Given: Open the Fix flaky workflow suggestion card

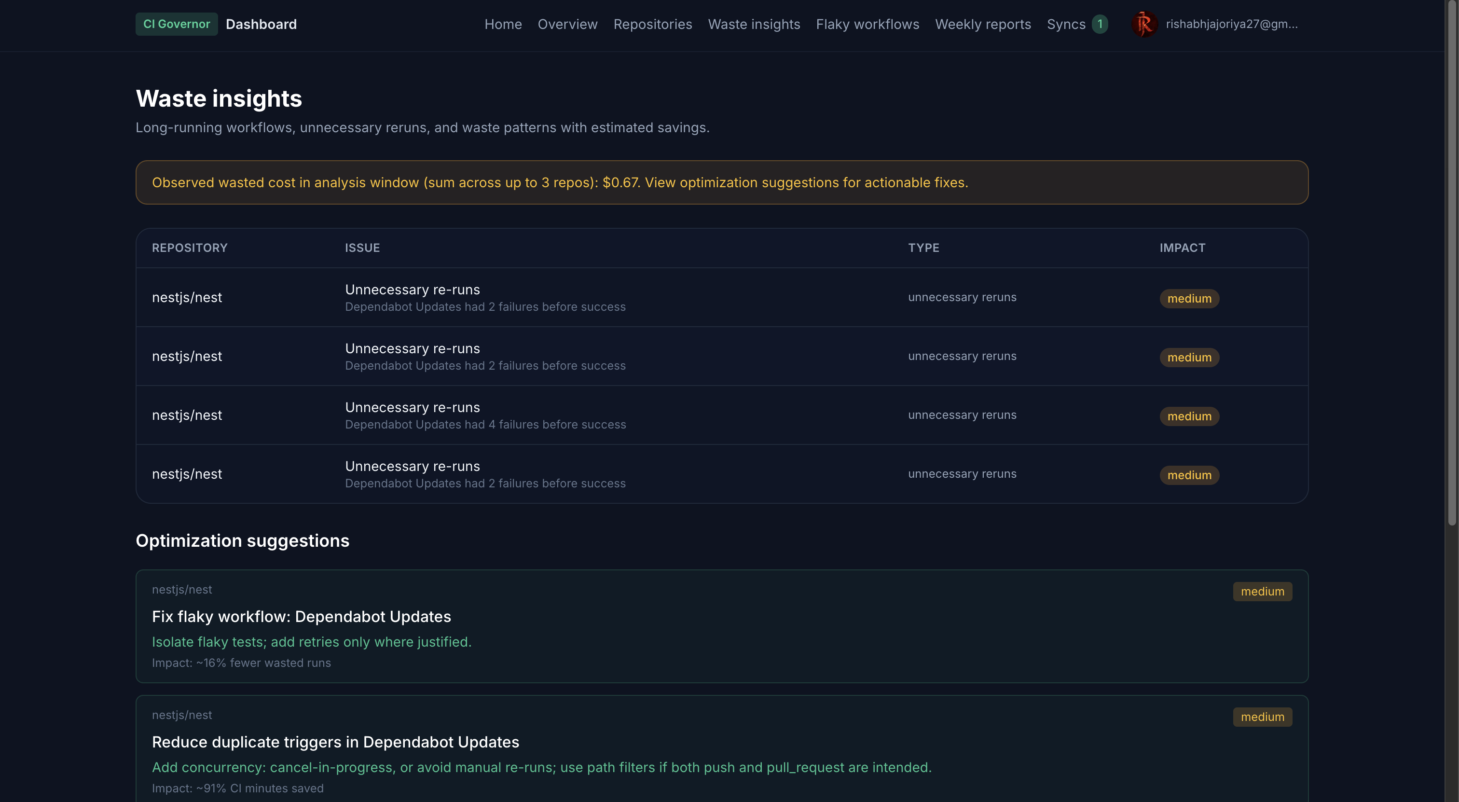Looking at the screenshot, I should pyautogui.click(x=302, y=616).
